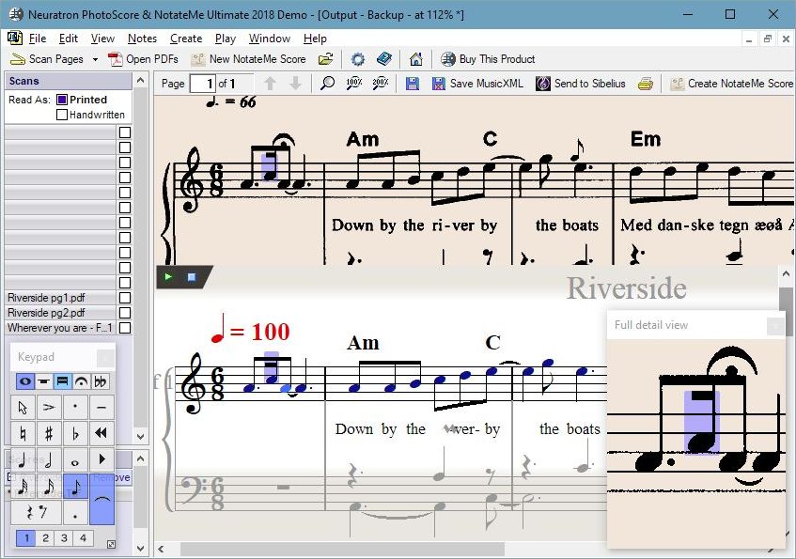Click the horizontal scrollbar thumb under the score
Screen dimensions: 796x559
(x=343, y=549)
